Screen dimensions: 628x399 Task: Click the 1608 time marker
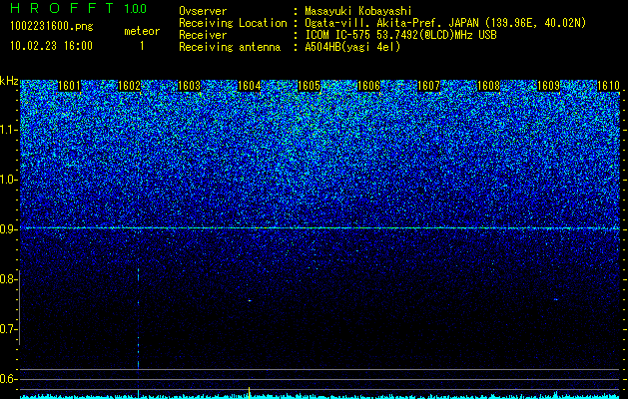(488, 86)
